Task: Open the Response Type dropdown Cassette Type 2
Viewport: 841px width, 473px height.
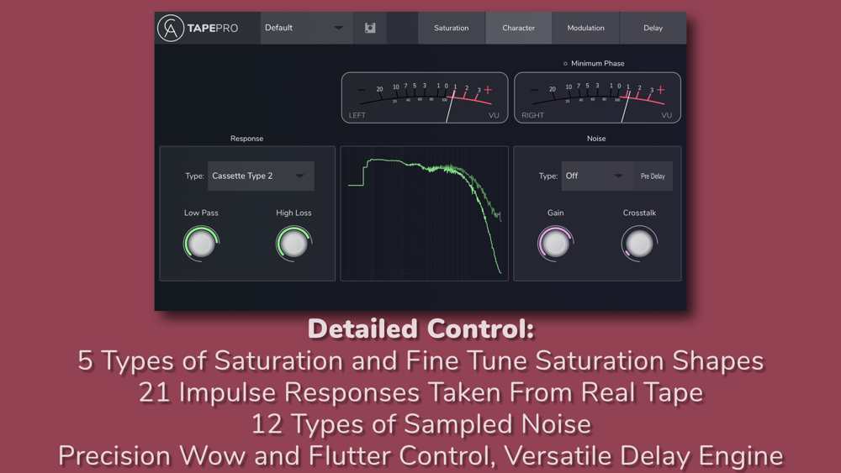Action: point(261,176)
